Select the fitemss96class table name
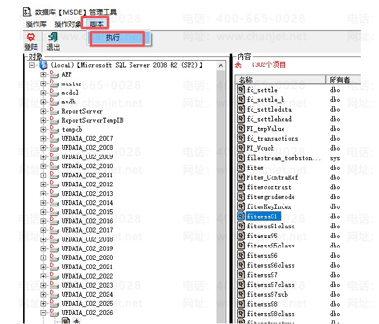Image resolution: width=379 pixels, height=324 pixels. 270,265
